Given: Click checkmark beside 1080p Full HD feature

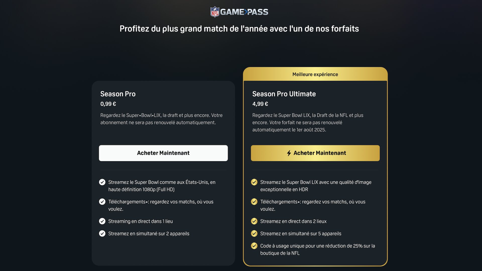Looking at the screenshot, I should click(102, 182).
